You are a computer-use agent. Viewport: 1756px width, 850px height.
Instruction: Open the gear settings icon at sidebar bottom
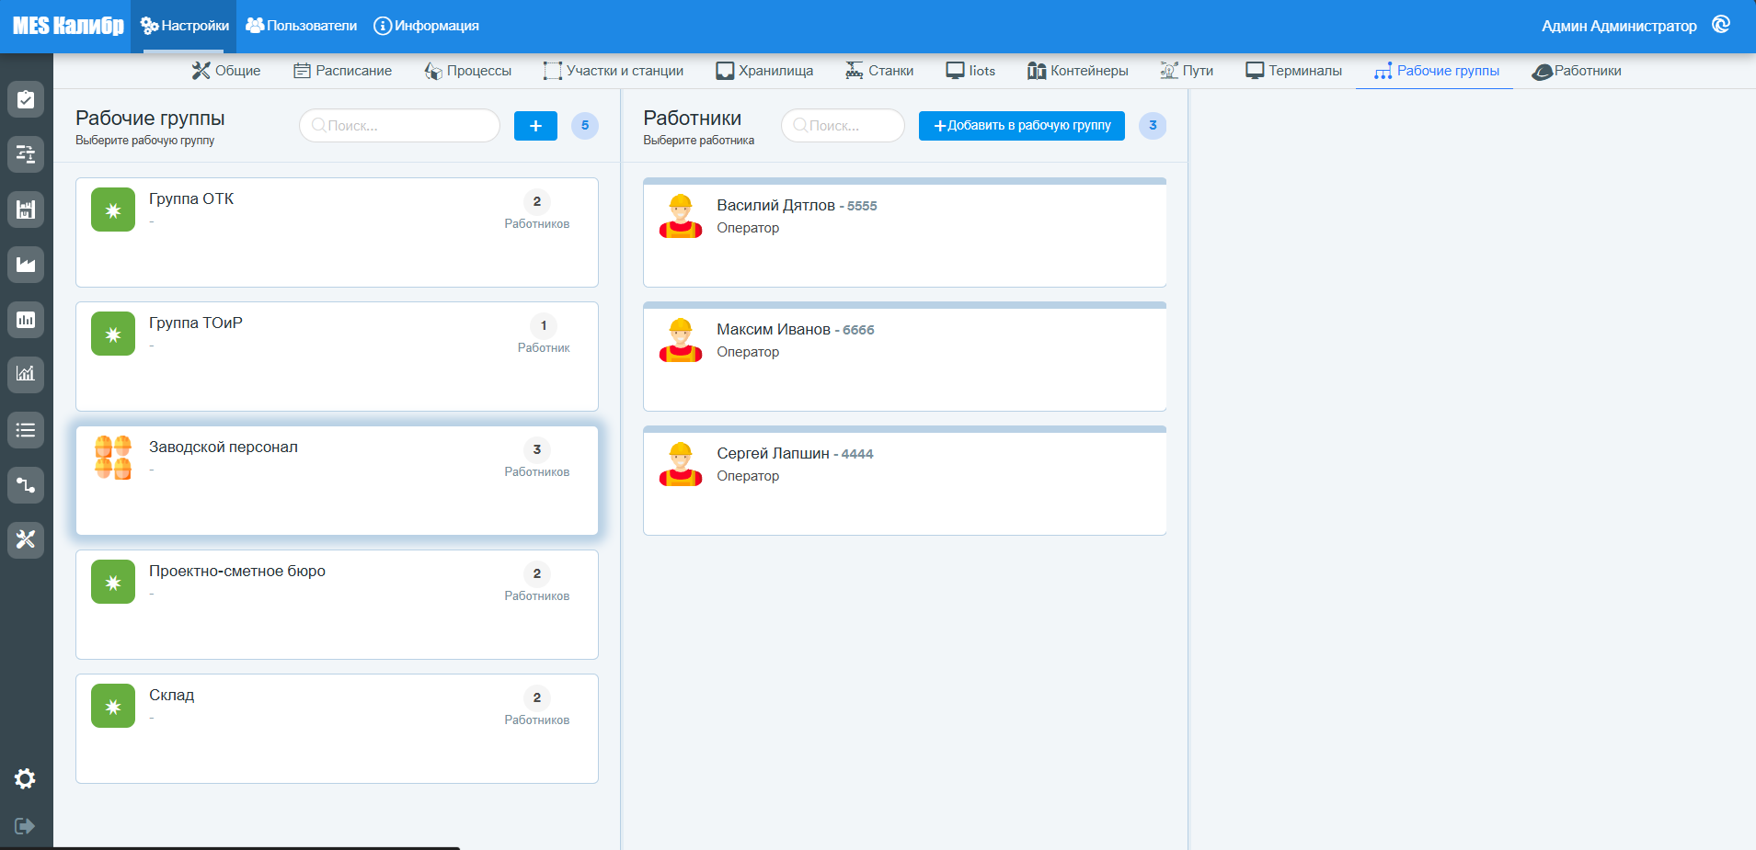coord(25,779)
